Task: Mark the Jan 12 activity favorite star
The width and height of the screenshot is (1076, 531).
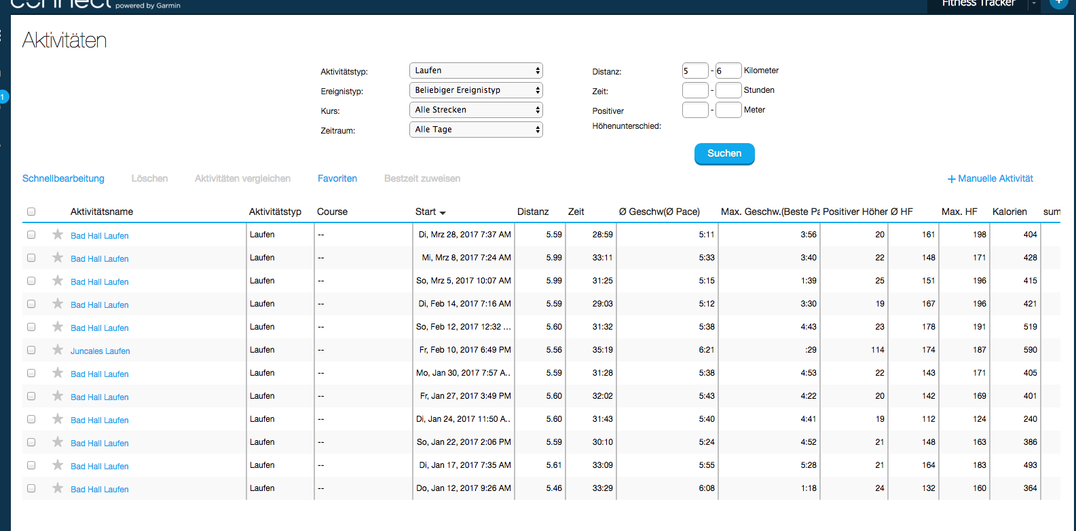Action: (x=58, y=488)
